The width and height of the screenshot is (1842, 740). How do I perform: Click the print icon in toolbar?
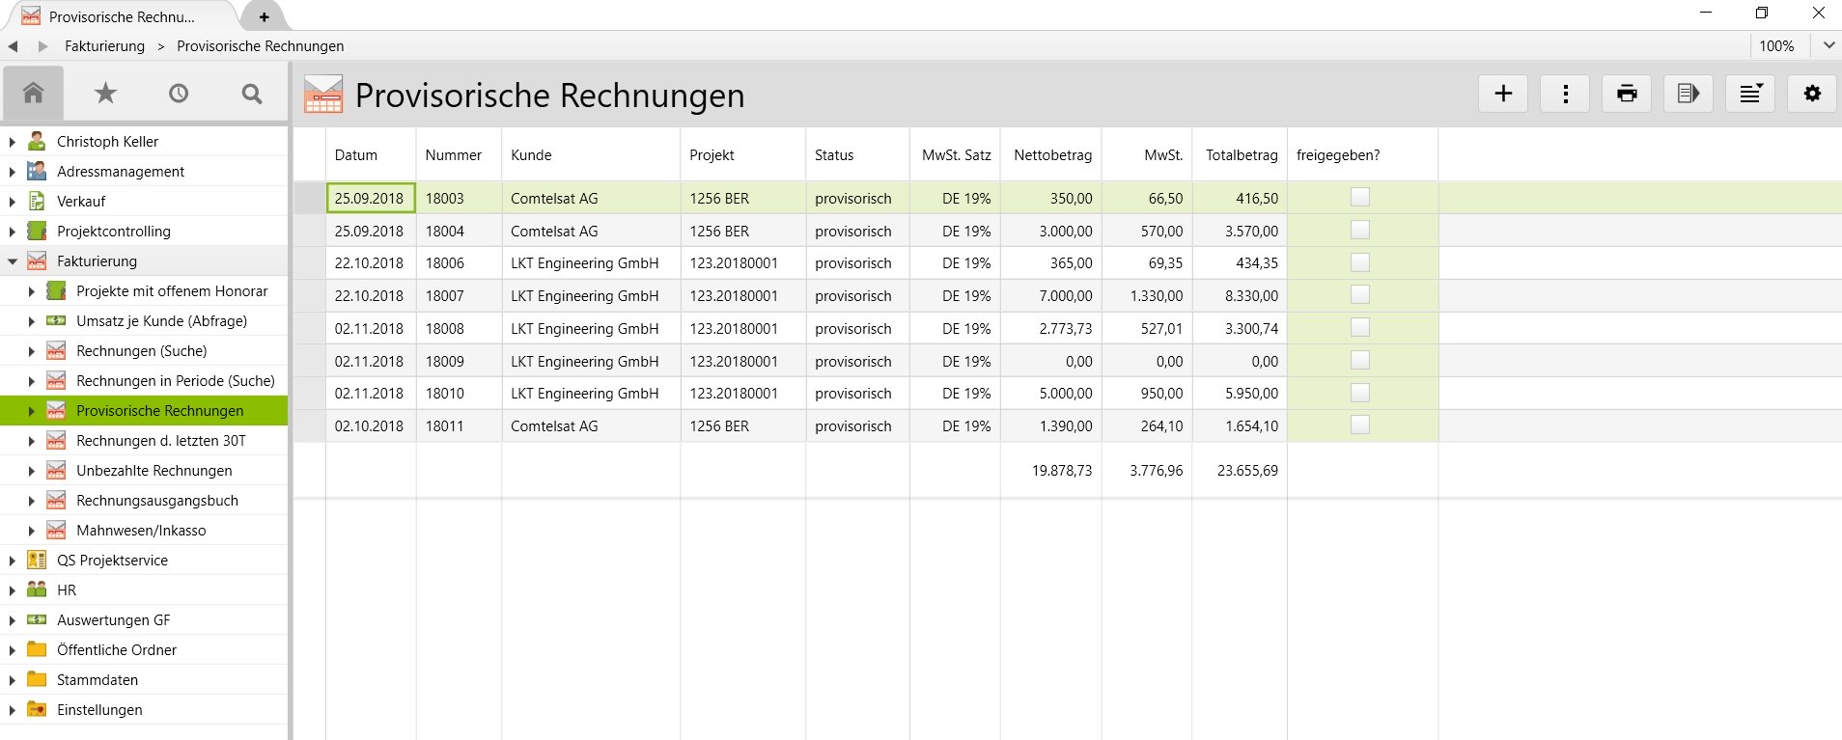point(1627,94)
